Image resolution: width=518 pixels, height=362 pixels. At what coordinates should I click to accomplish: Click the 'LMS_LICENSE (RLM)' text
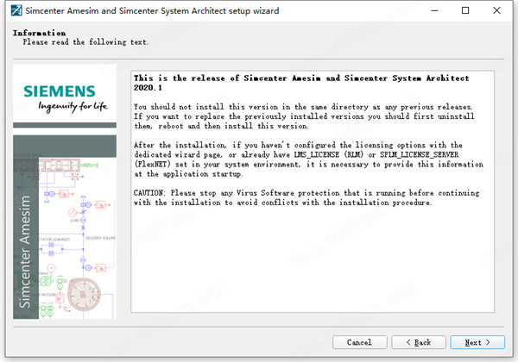tap(328, 154)
